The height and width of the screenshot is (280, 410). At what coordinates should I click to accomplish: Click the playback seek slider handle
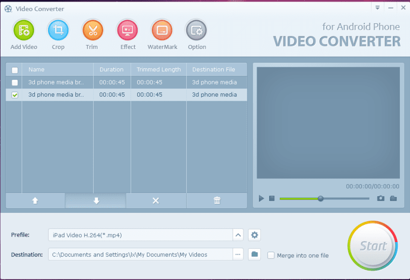pyautogui.click(x=320, y=199)
